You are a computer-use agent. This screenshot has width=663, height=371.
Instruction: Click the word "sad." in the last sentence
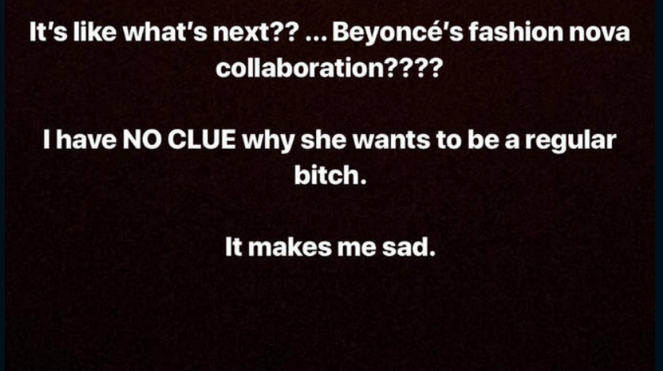pos(408,247)
